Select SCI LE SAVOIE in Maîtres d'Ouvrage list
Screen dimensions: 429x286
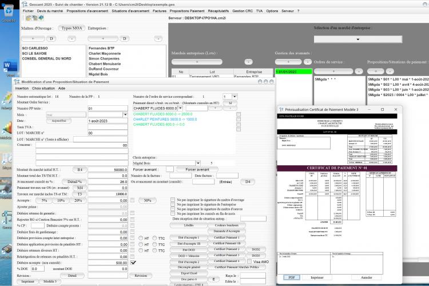[34, 53]
